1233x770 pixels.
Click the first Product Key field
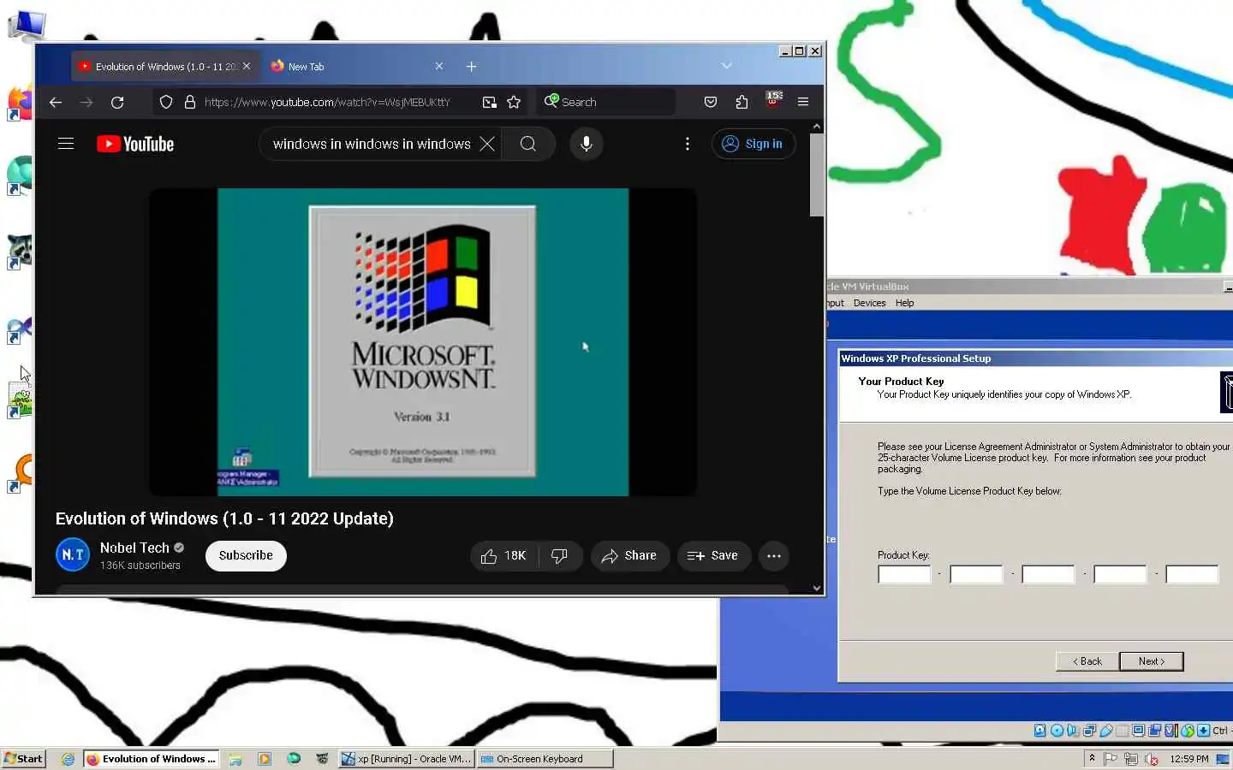904,574
